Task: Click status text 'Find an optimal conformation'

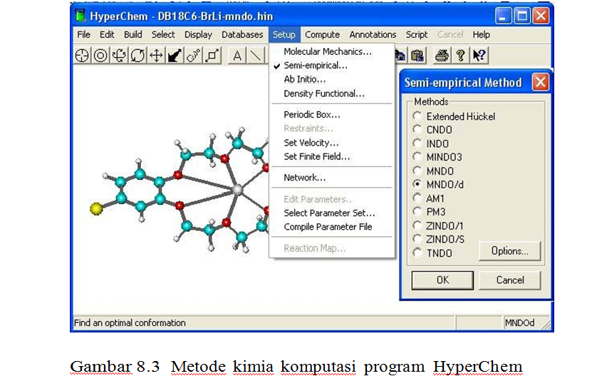Action: tap(130, 323)
